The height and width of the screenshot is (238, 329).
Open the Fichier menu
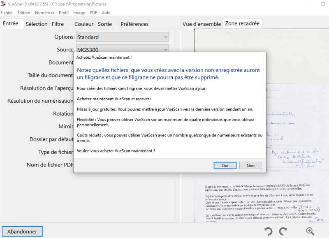7,13
